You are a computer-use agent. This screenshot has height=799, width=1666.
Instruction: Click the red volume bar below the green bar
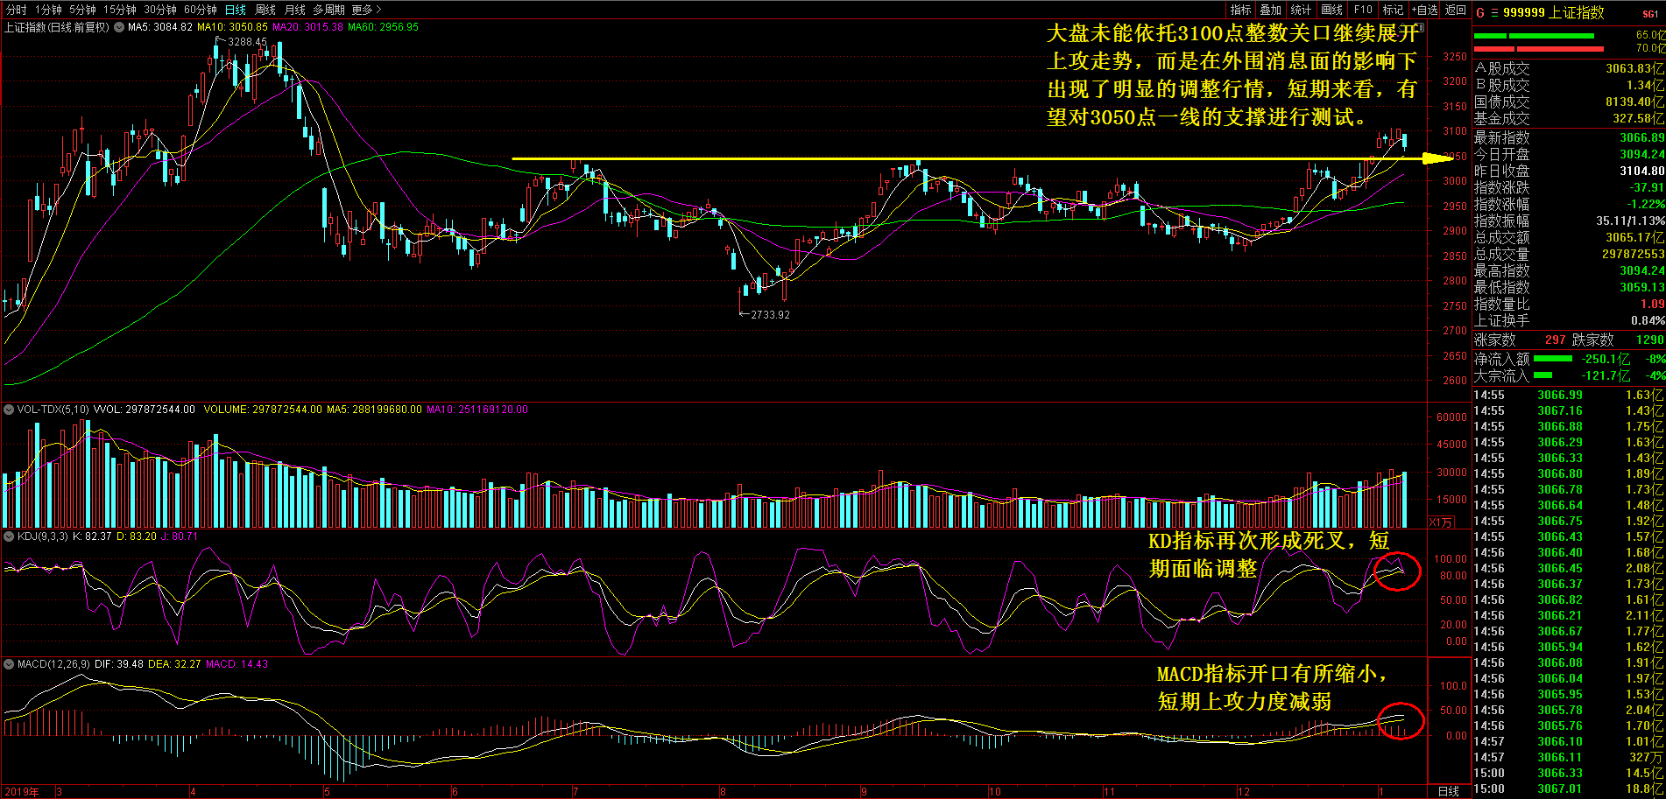click(1539, 49)
